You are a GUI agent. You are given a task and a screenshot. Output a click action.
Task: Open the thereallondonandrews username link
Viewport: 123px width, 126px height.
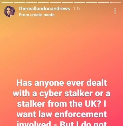(44, 9)
